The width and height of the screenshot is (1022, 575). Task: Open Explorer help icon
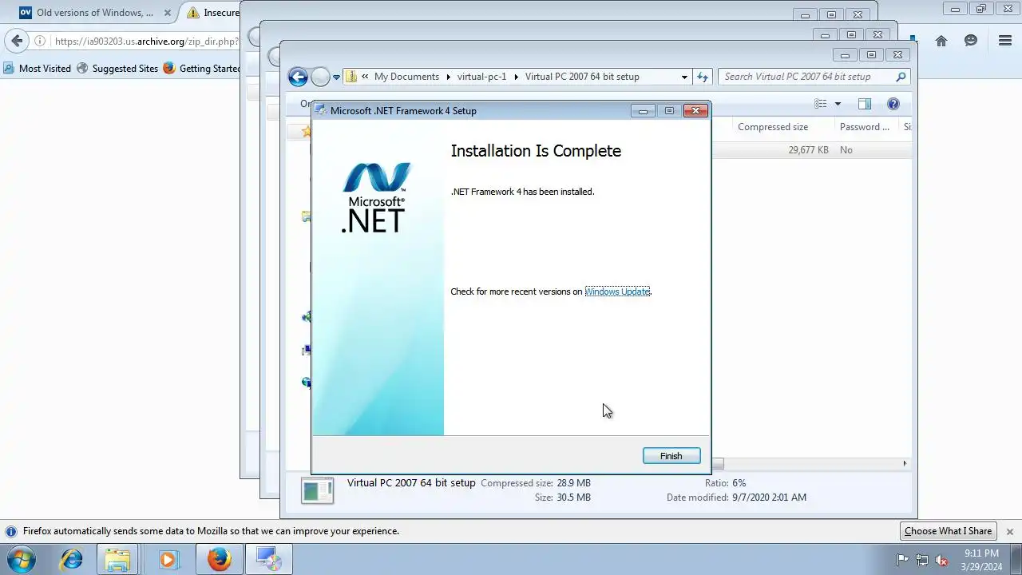(893, 104)
